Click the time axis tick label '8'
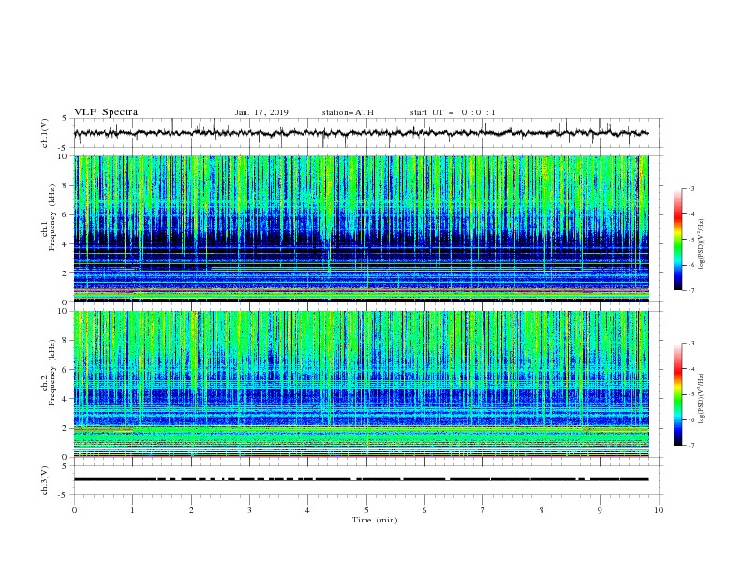 click(x=542, y=510)
